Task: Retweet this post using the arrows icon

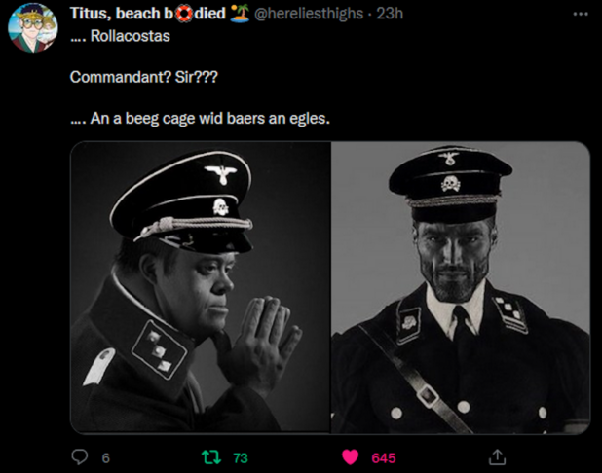Action: (210, 457)
